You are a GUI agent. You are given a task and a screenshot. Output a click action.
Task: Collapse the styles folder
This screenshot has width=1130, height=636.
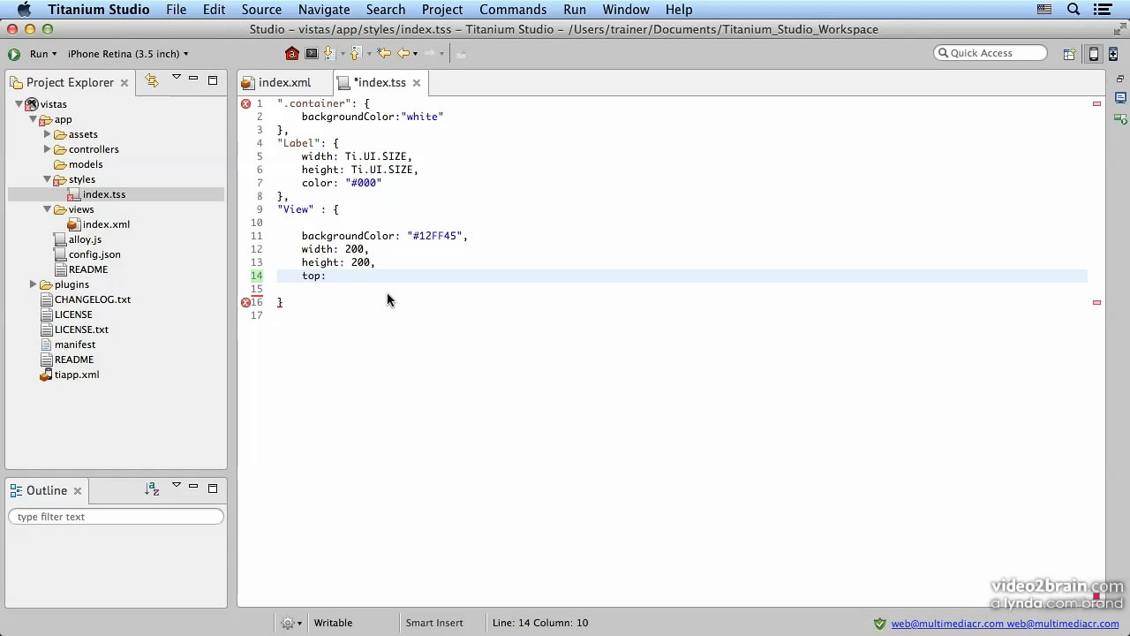[x=48, y=179]
